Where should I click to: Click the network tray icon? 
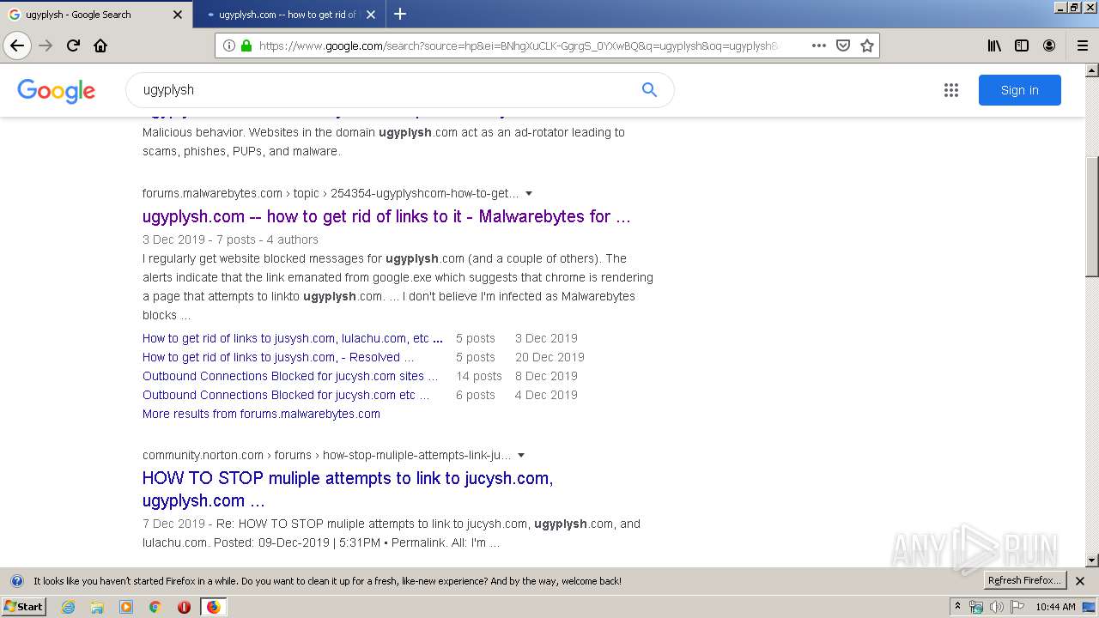976,607
